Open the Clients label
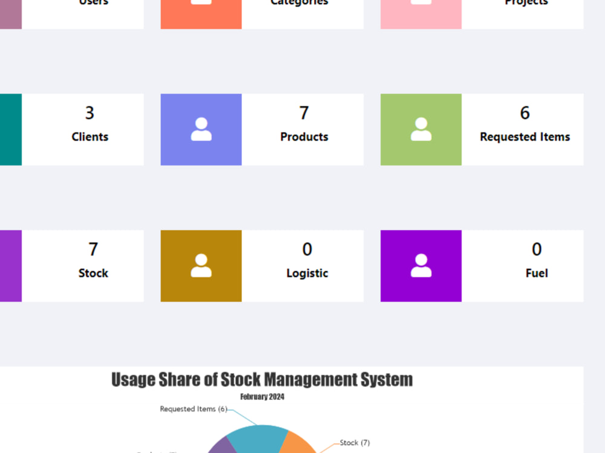 coord(90,137)
